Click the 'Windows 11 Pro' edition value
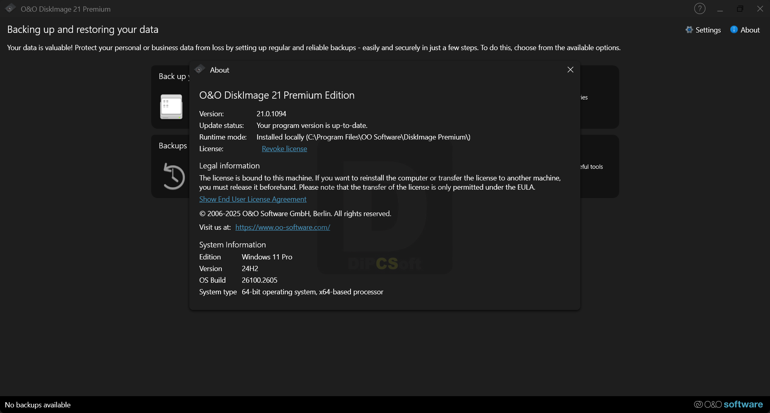This screenshot has width=770, height=413. pyautogui.click(x=267, y=257)
